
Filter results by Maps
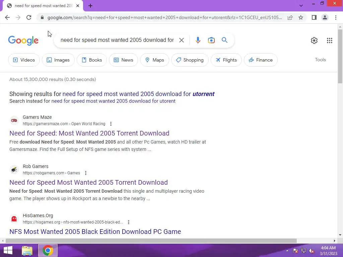tap(154, 60)
